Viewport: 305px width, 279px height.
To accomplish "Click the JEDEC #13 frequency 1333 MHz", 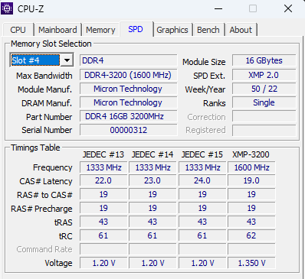I will [103, 167].
